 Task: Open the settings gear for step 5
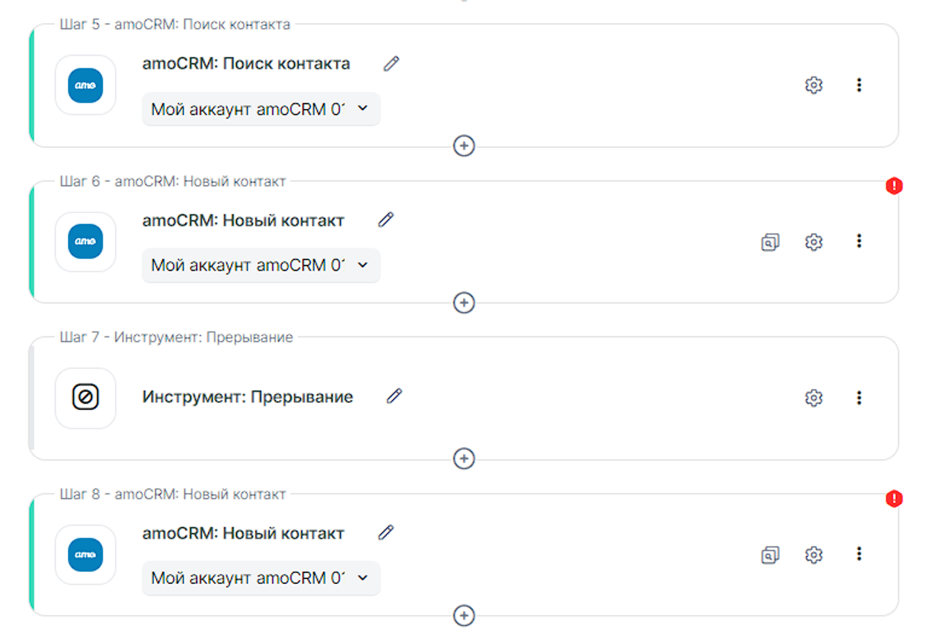pos(814,85)
